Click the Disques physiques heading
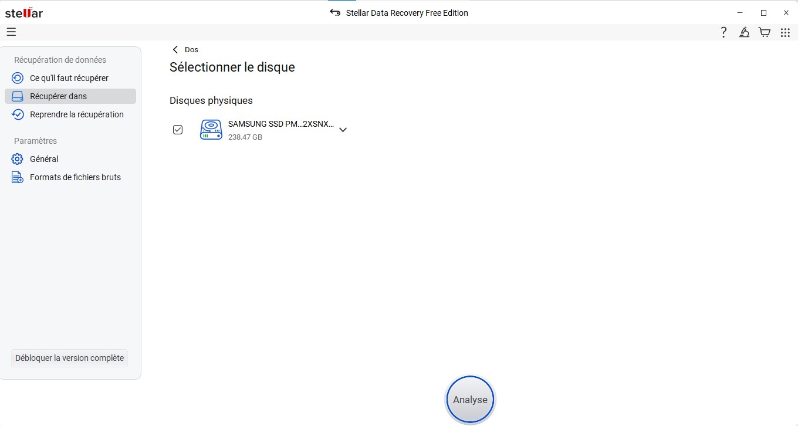This screenshot has width=798, height=426. [x=211, y=100]
